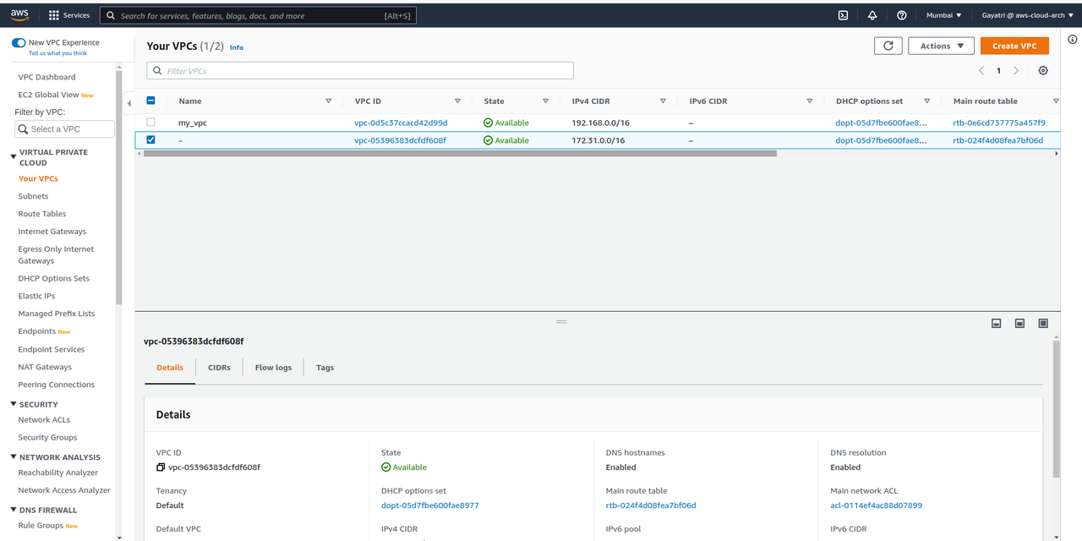Image resolution: width=1082 pixels, height=541 pixels.
Task: Go to next page of VPCs
Action: (1016, 71)
